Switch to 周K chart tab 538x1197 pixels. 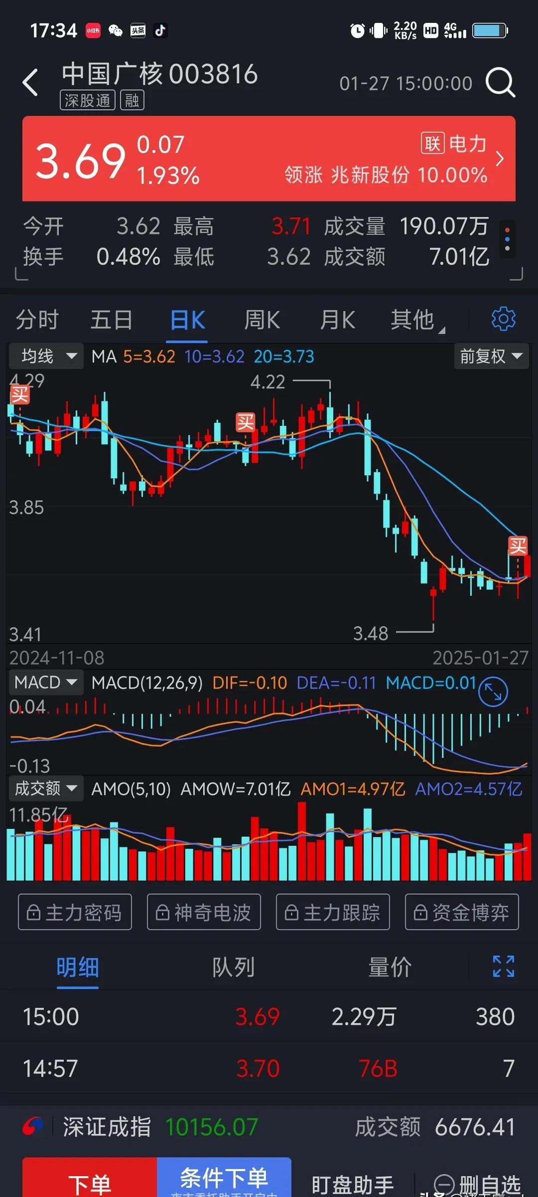tap(262, 320)
